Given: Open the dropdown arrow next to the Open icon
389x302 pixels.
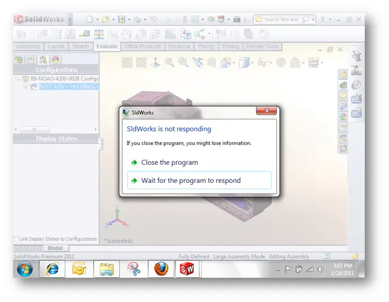Looking at the screenshot, I should click(113, 19).
